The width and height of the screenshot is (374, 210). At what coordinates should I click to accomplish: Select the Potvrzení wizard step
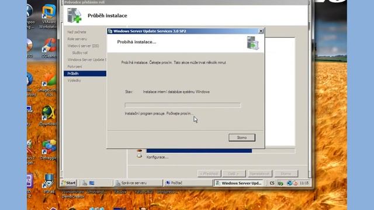tap(74, 66)
